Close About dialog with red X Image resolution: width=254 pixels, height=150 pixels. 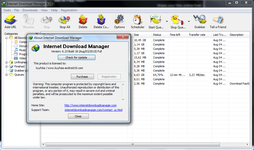tap(123, 37)
